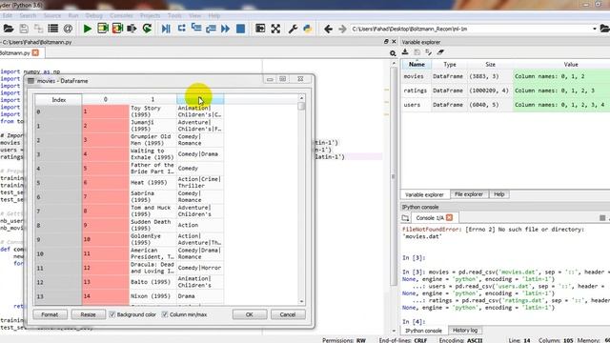The width and height of the screenshot is (610, 343).
Task: Select the users variable row
Action: pyautogui.click(x=505, y=105)
